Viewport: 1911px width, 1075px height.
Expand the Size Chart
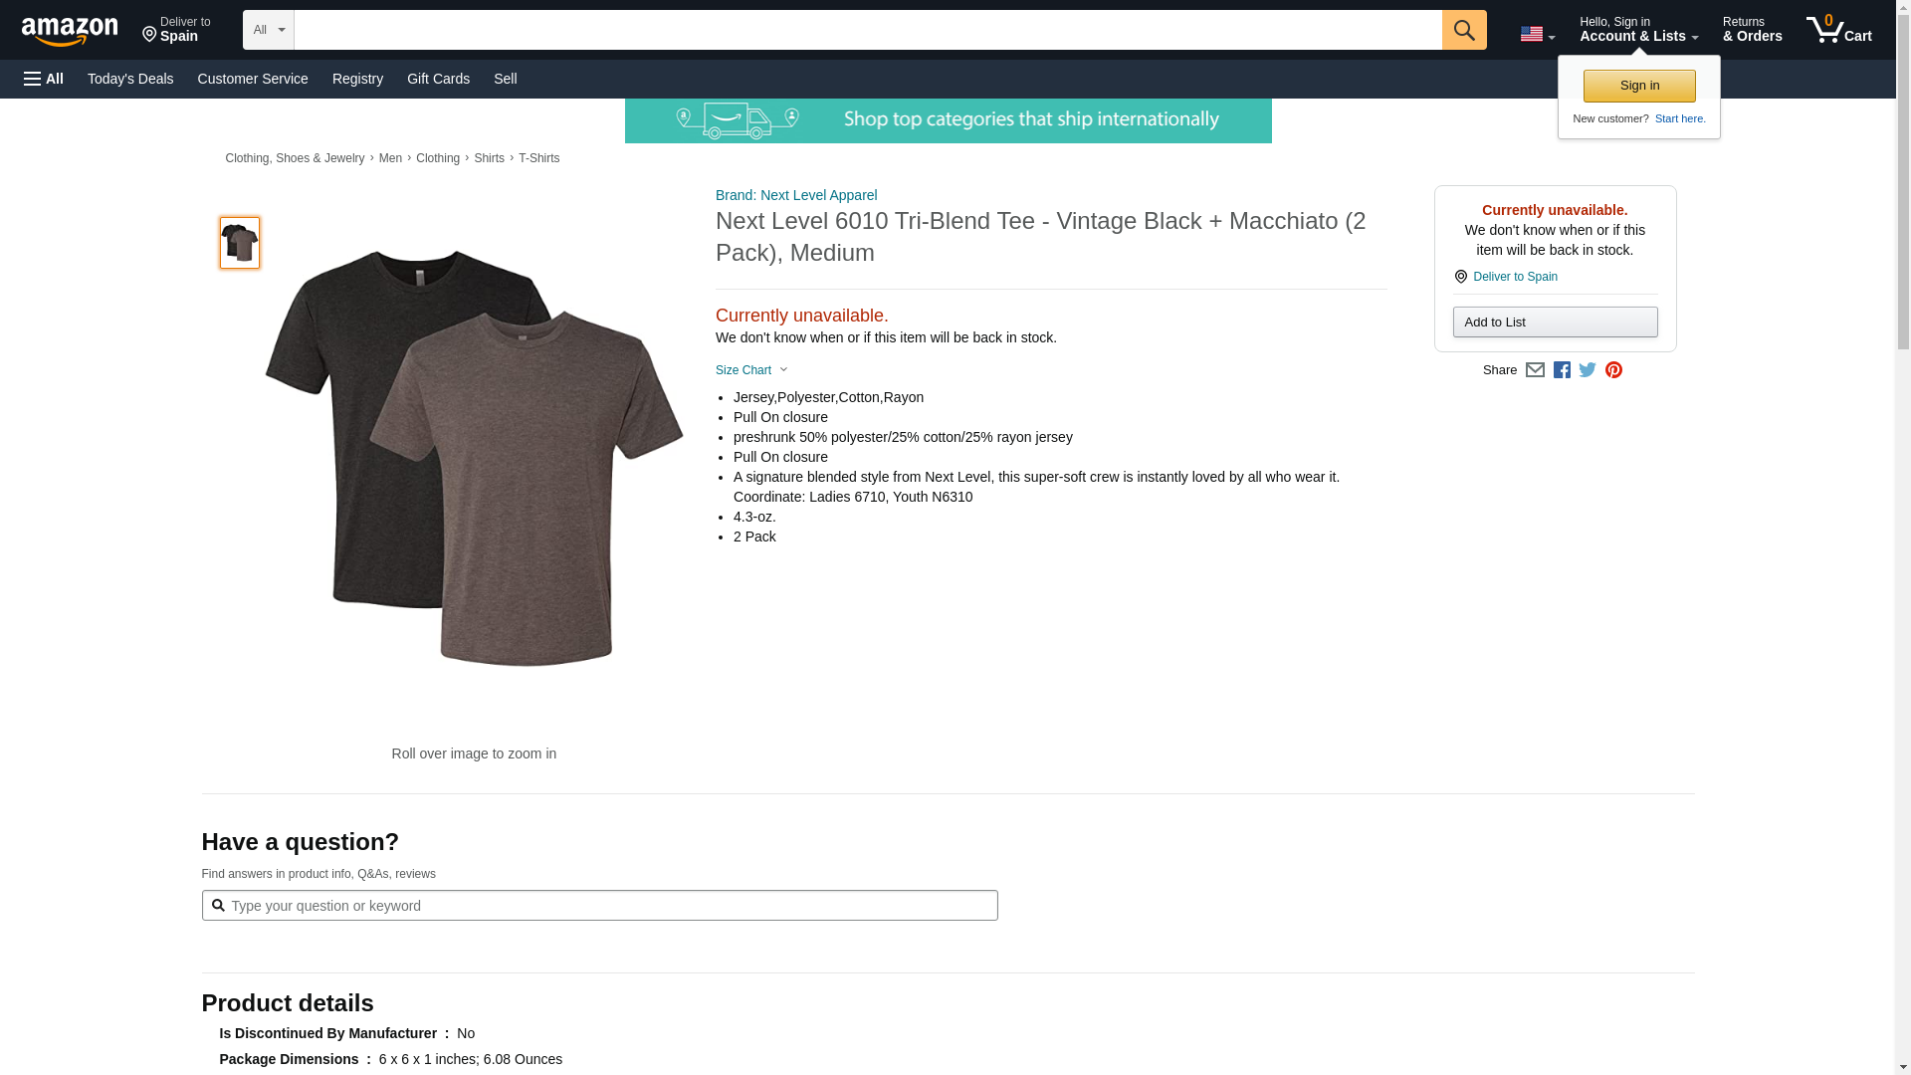pos(752,370)
